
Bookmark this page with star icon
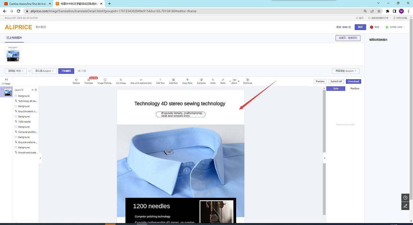coord(379,11)
